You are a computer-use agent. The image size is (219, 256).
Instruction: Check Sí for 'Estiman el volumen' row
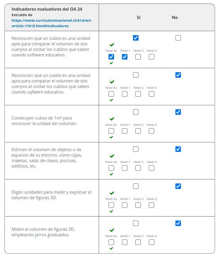click(x=136, y=149)
